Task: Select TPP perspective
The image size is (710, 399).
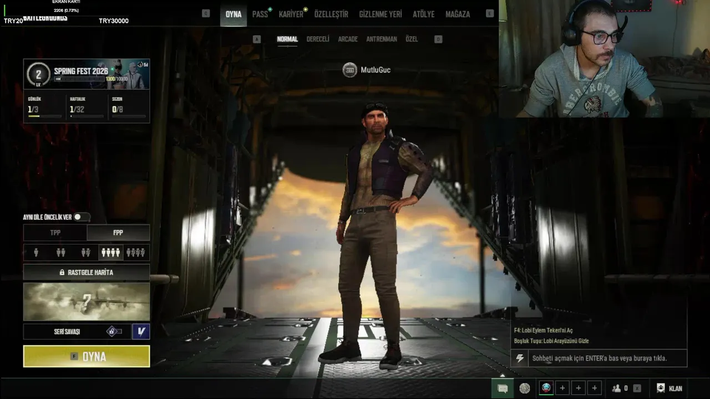Action: point(55,233)
